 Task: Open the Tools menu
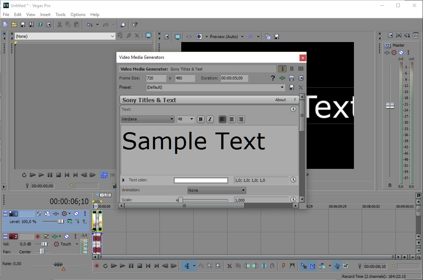pyautogui.click(x=61, y=15)
